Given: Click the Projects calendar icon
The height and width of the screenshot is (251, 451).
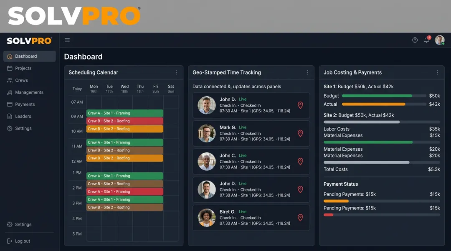Looking at the screenshot, I should [x=10, y=68].
